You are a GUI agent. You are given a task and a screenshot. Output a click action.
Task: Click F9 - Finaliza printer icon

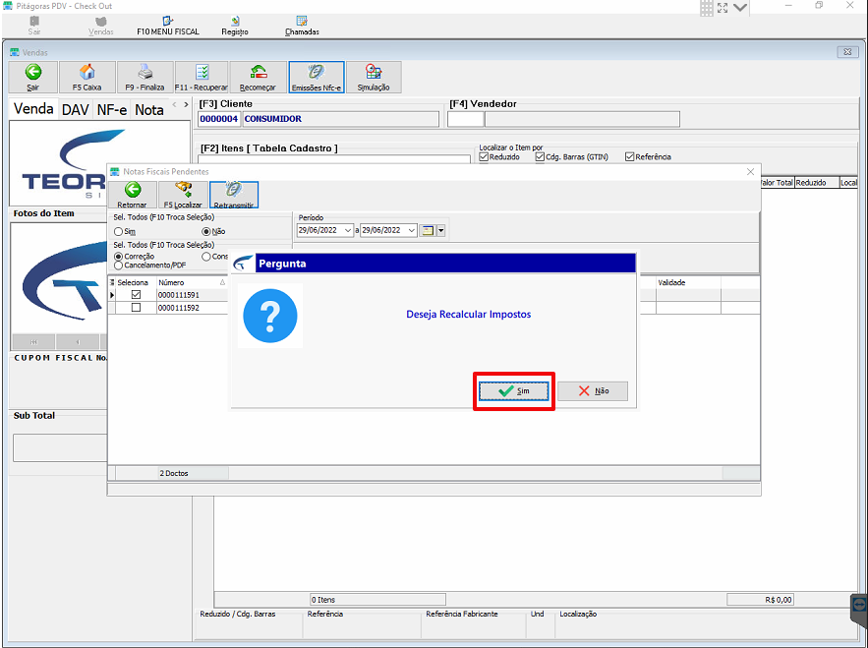tap(145, 77)
